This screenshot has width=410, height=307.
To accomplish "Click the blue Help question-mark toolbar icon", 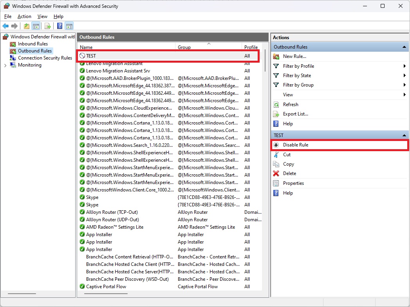I will (x=60, y=26).
